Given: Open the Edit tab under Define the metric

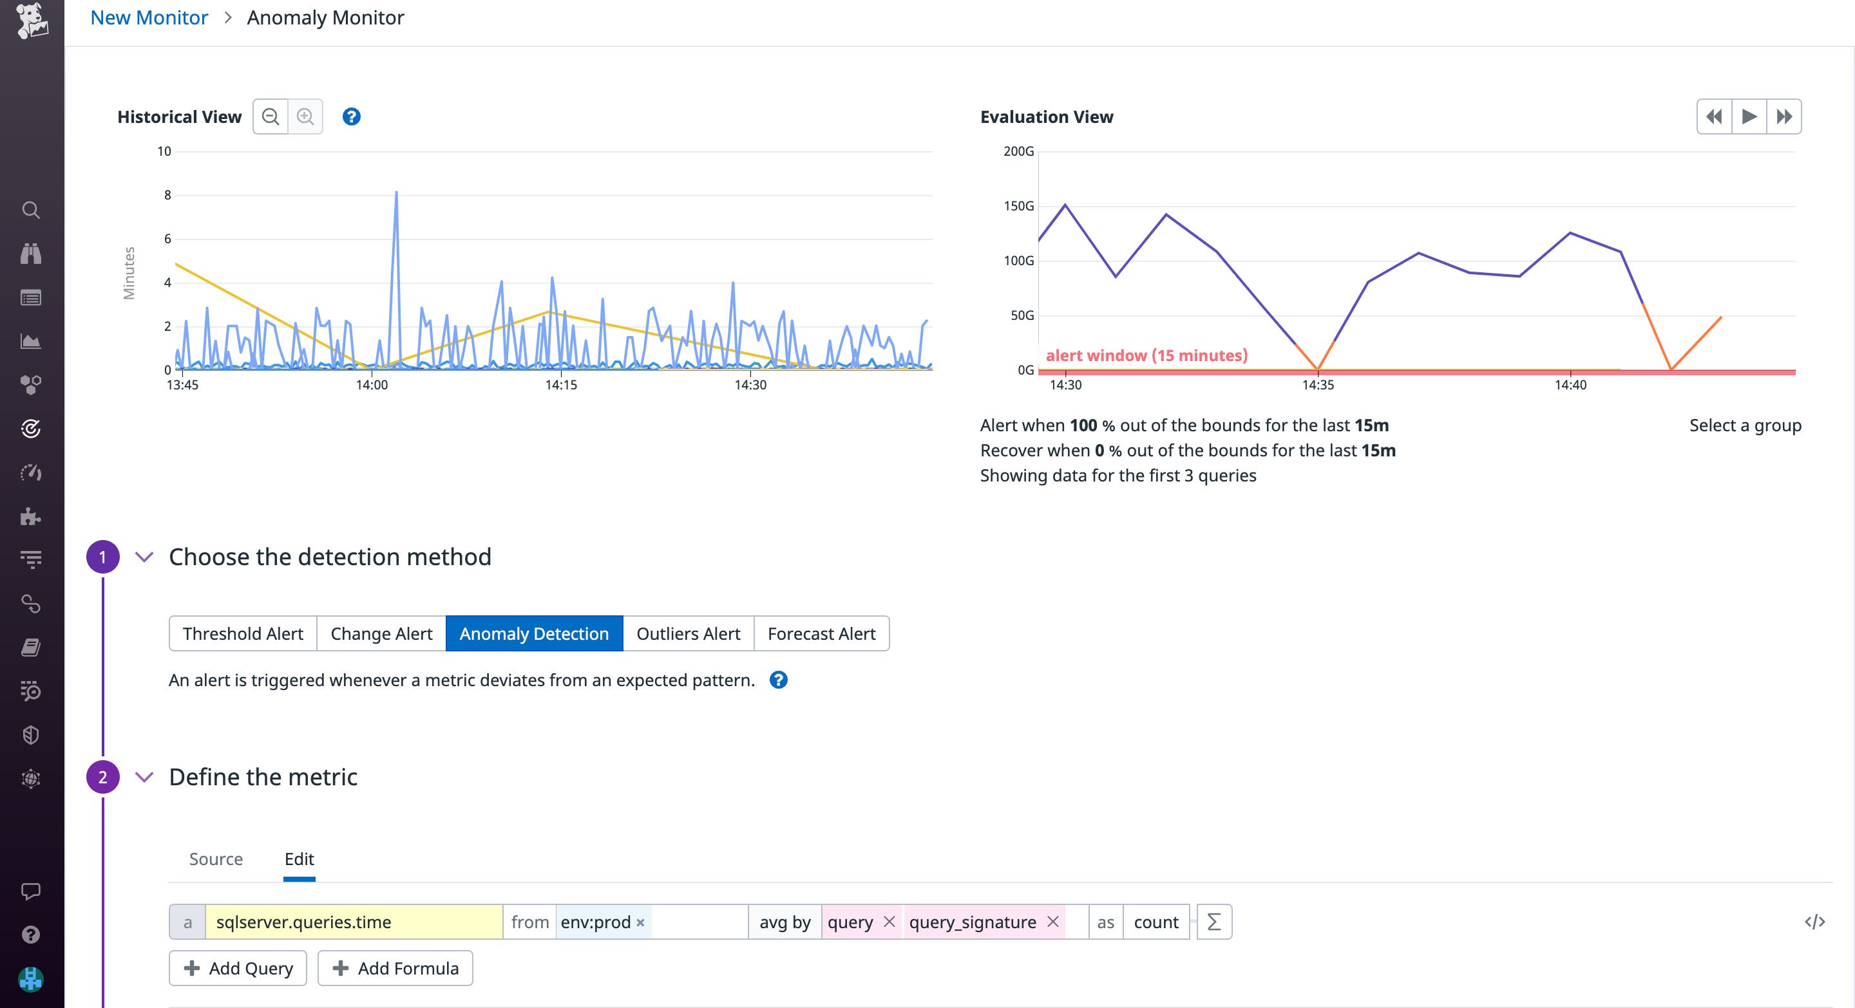Looking at the screenshot, I should click(300, 859).
